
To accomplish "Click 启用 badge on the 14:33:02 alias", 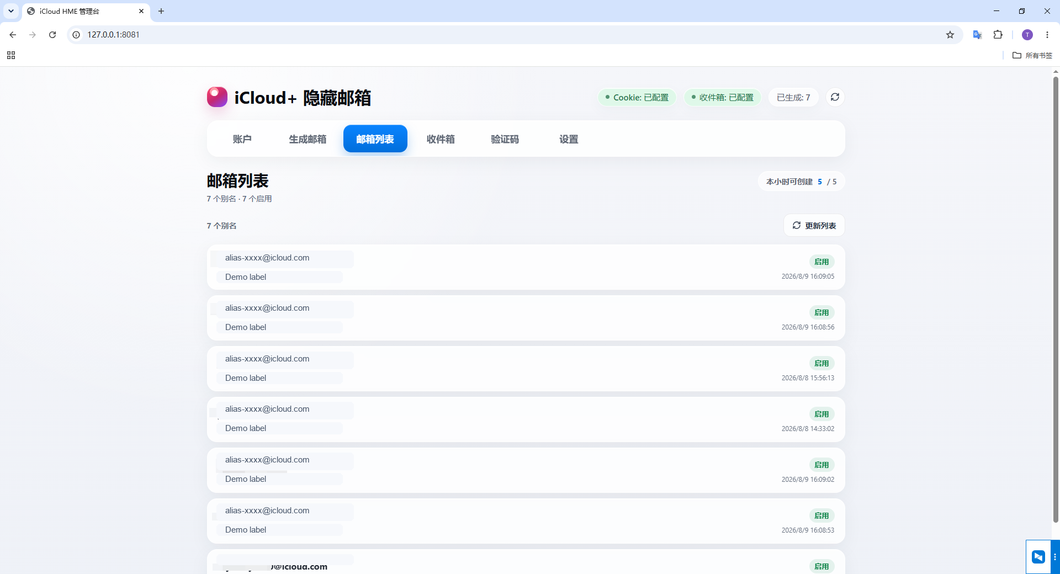I will (821, 414).
